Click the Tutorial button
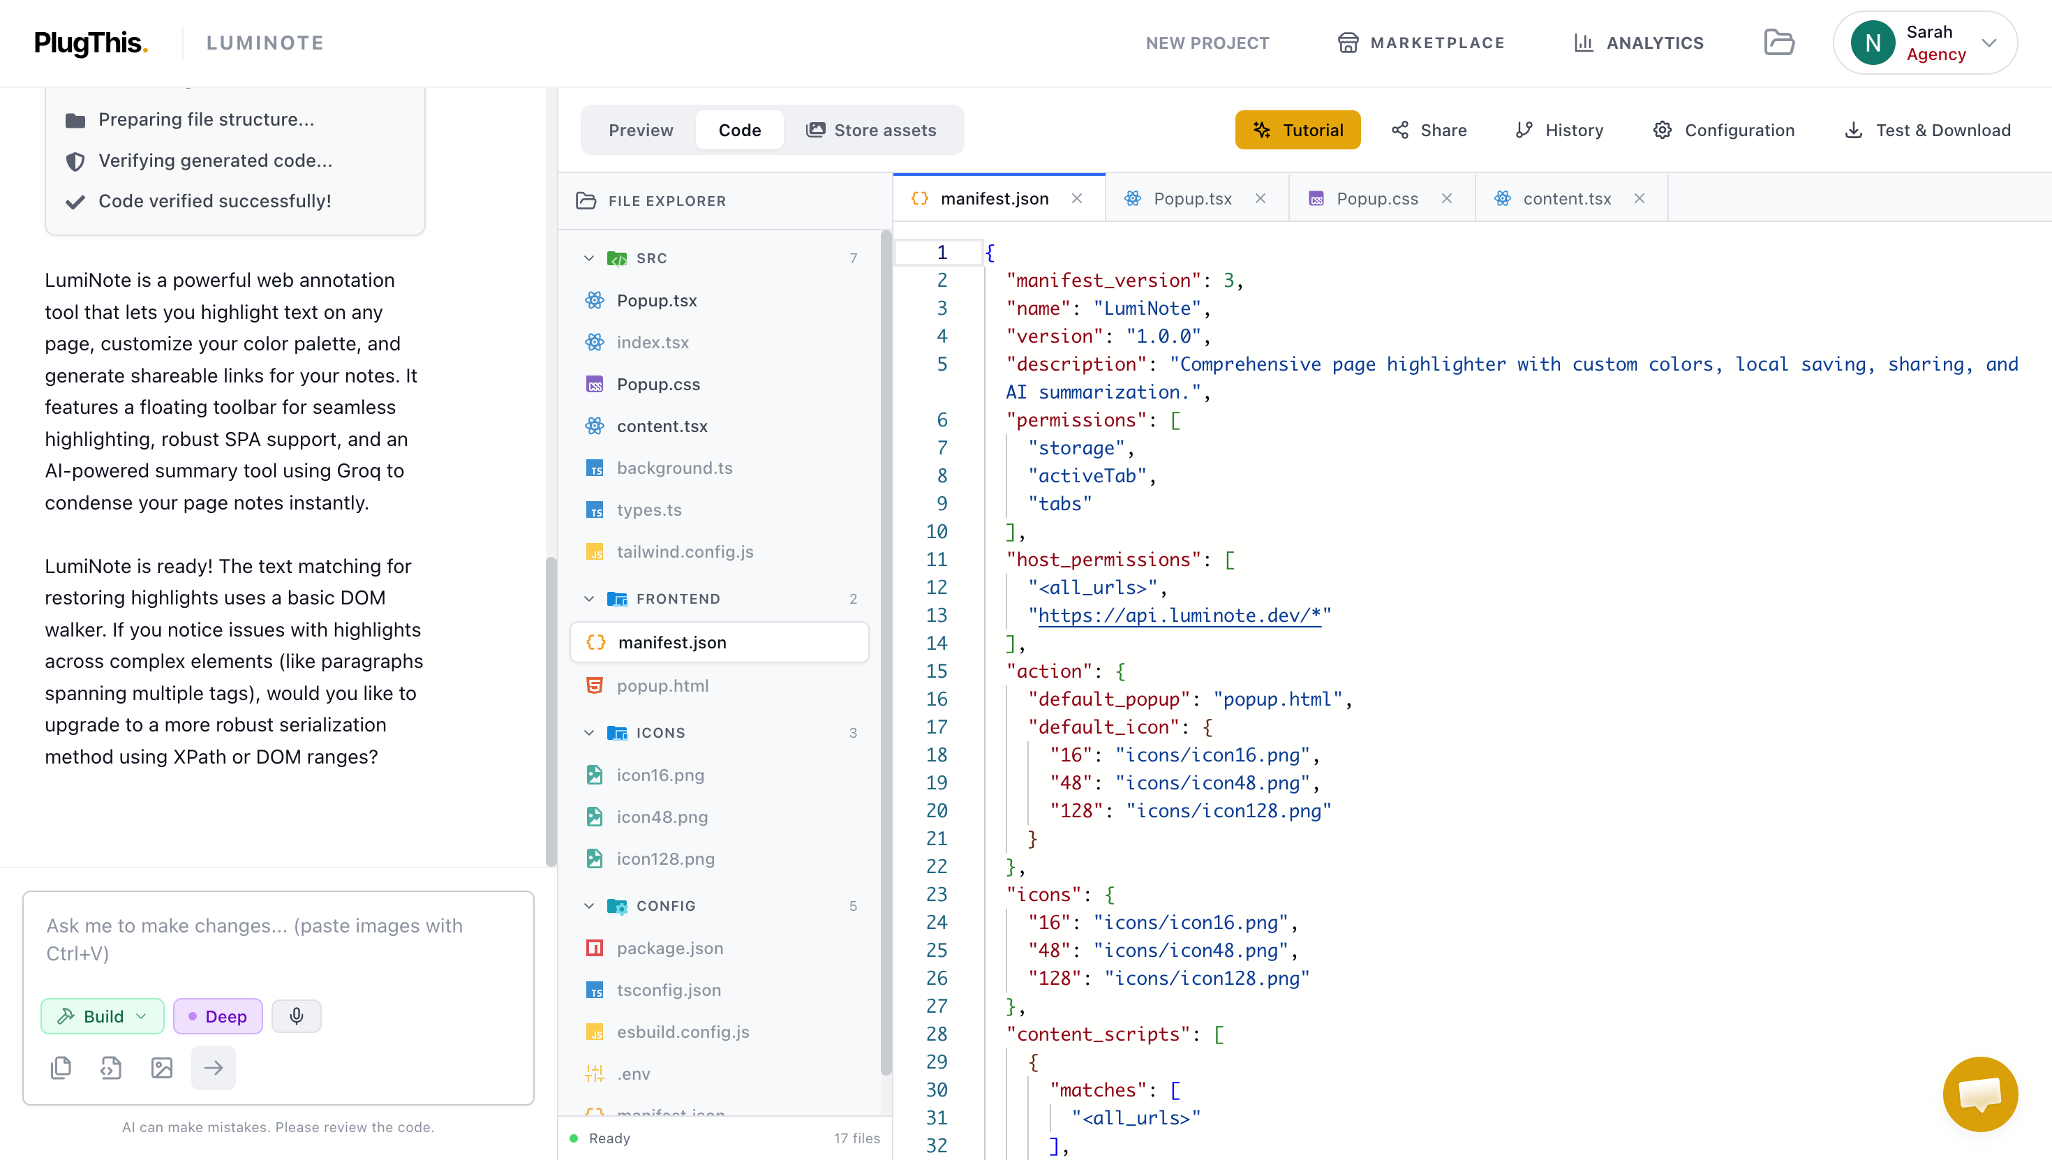Viewport: 2052px width, 1160px height. point(1298,130)
